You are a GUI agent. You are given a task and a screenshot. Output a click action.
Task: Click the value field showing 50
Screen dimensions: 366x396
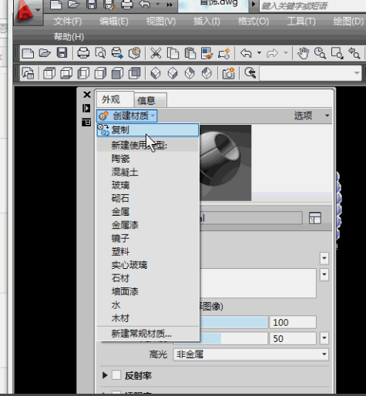point(293,338)
